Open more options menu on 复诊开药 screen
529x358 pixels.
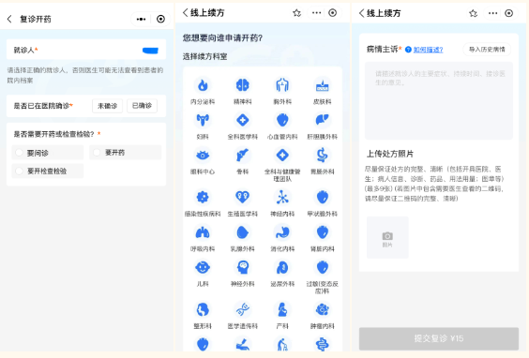(141, 19)
